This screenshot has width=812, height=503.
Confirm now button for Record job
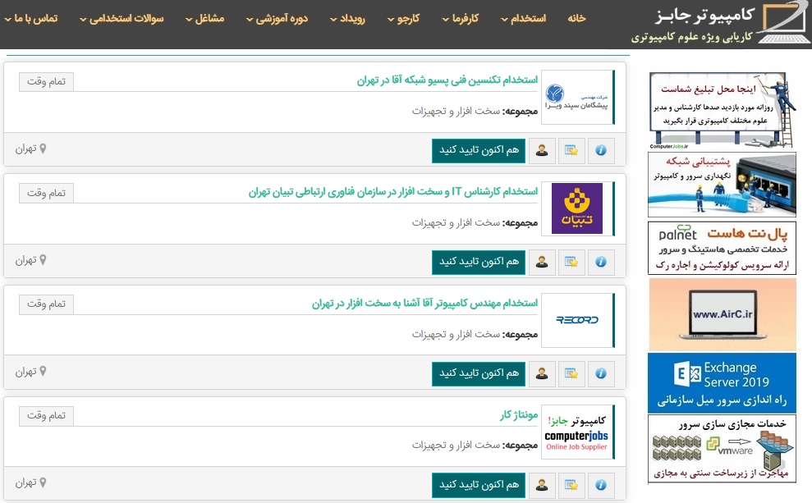pos(479,373)
